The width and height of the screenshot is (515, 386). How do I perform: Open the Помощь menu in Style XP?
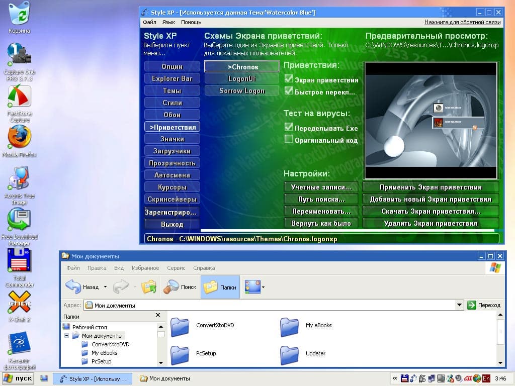pyautogui.click(x=191, y=22)
